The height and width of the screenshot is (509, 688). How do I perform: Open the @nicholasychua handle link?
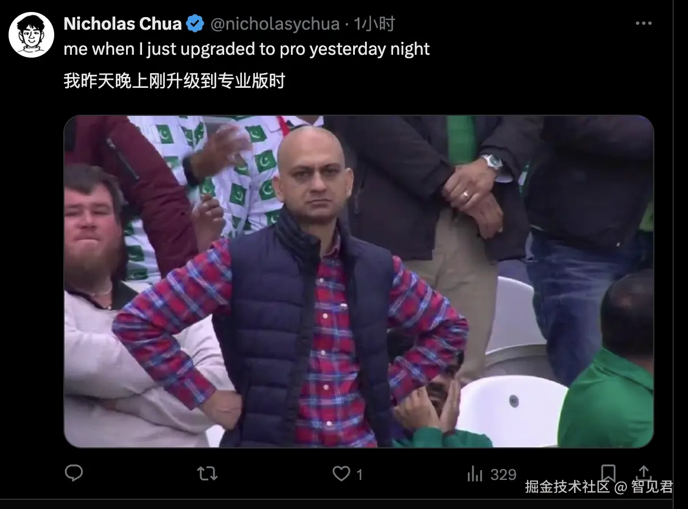(275, 24)
